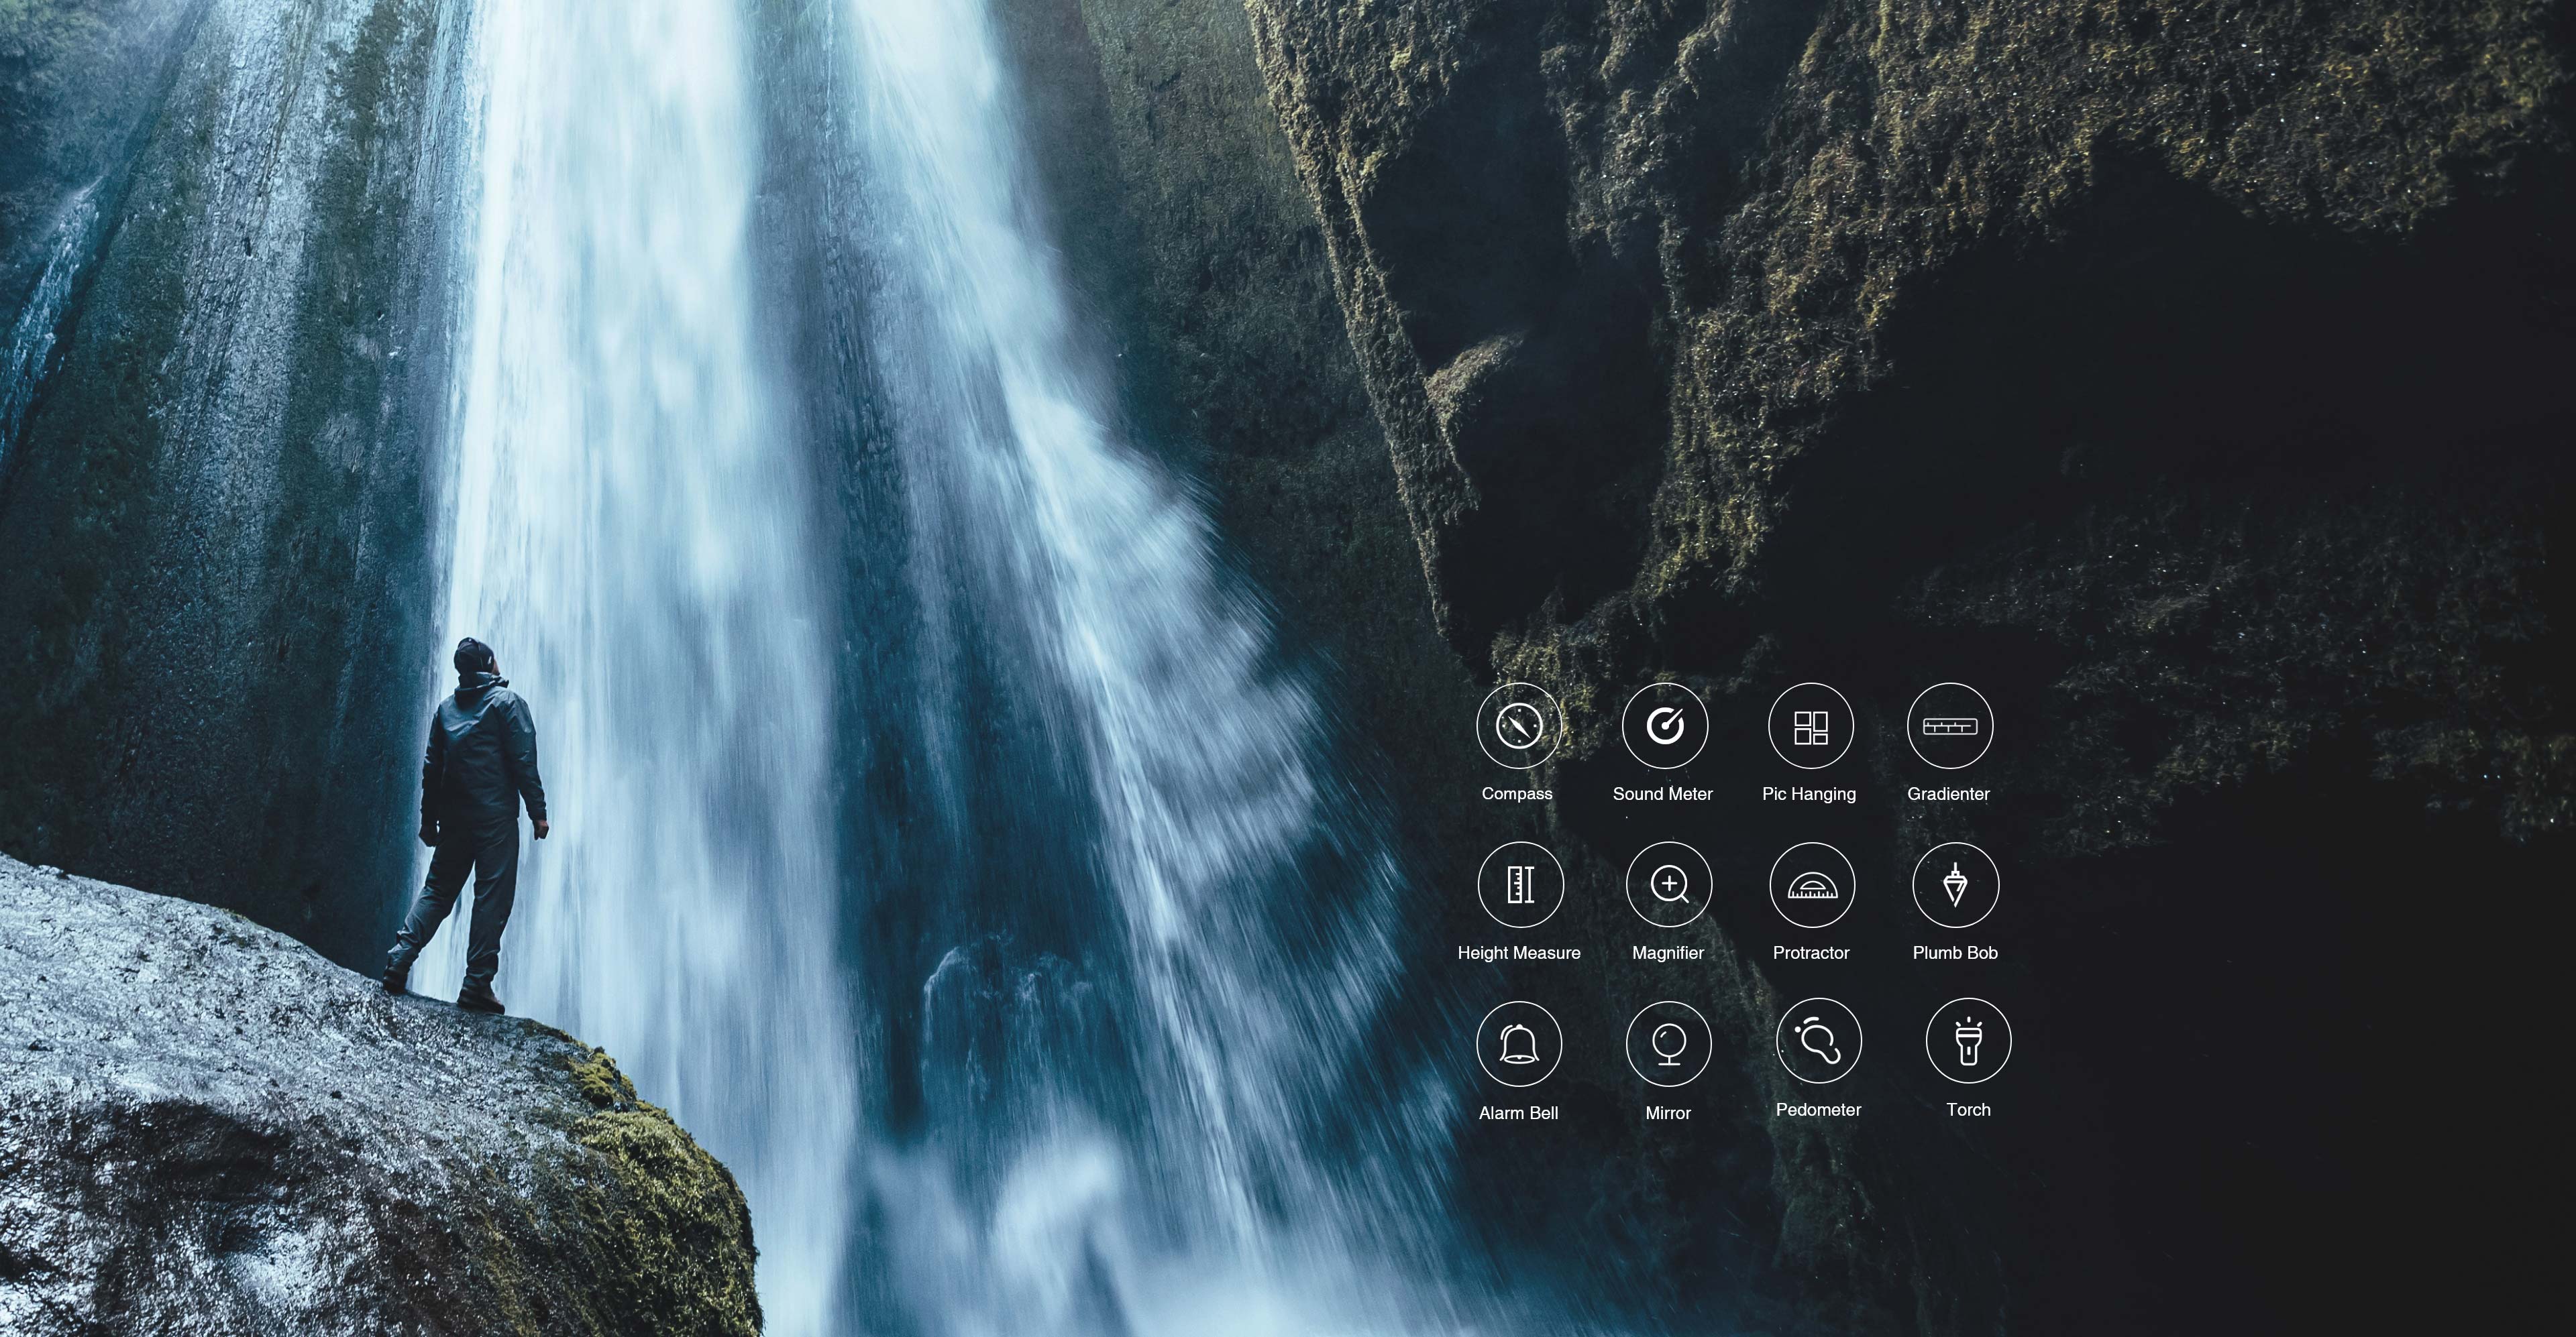The image size is (2576, 1337).
Task: Launch the Pedometer footprint icon
Action: [x=1818, y=1041]
